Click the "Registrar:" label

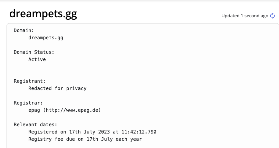coord(28,103)
